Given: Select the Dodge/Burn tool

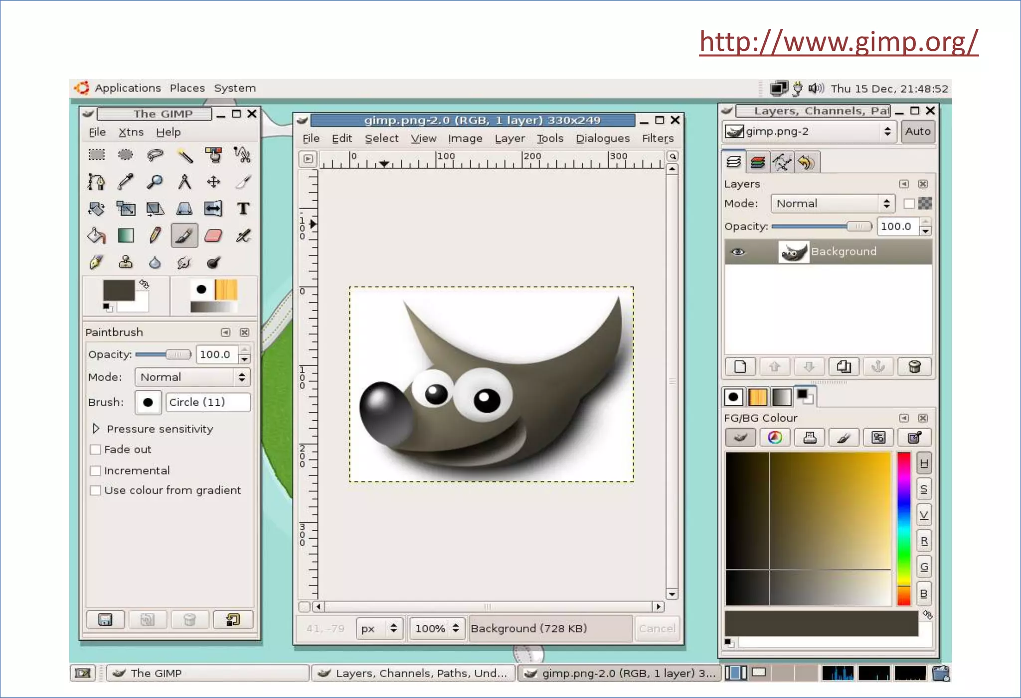Looking at the screenshot, I should click(x=213, y=262).
